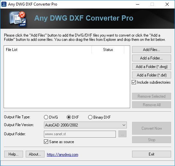Screen dimensions: 175x166
Task: Click Add a Folder button
Action: (152, 58)
